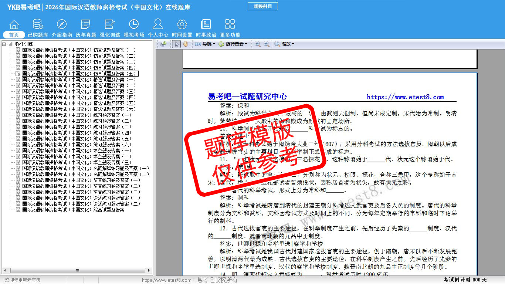Open 介绍指南 compass guide icon
The image size is (505, 284).
[x=62, y=25]
